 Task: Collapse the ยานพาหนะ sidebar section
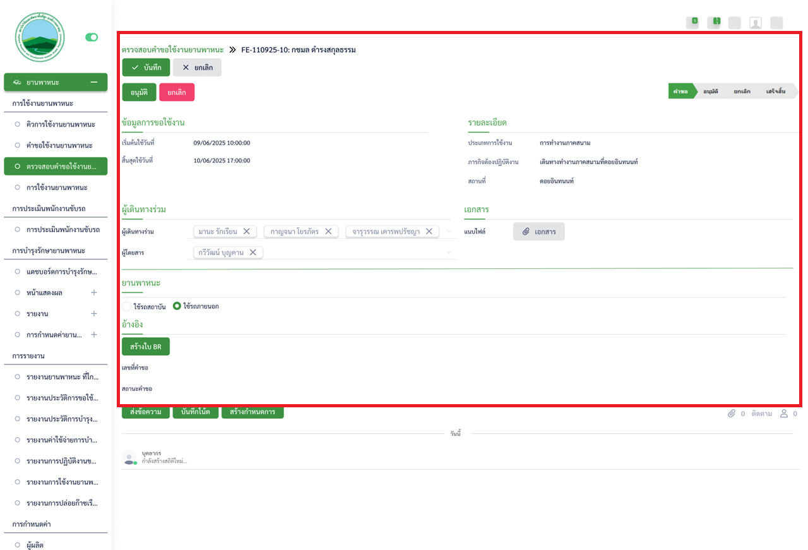pyautogui.click(x=94, y=82)
